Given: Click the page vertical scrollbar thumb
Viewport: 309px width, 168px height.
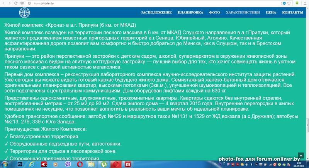Looking at the screenshot, I should pyautogui.click(x=307, y=125).
